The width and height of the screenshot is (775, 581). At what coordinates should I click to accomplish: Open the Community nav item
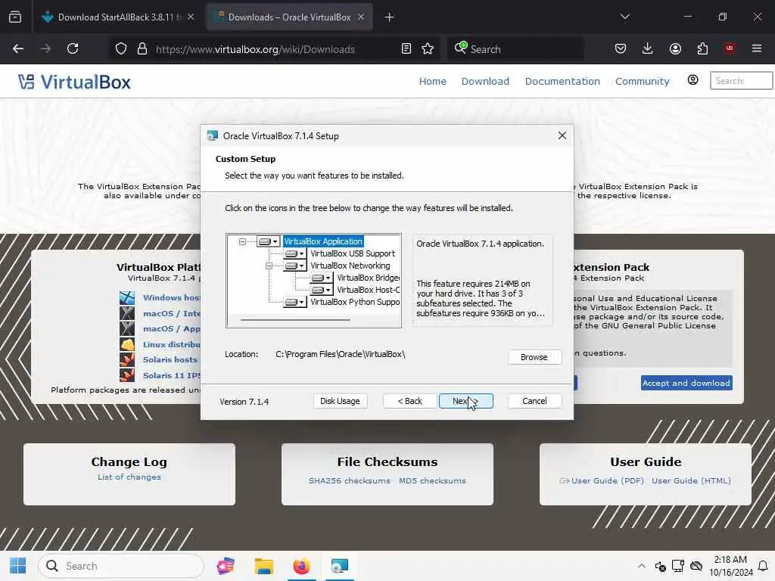(x=642, y=82)
